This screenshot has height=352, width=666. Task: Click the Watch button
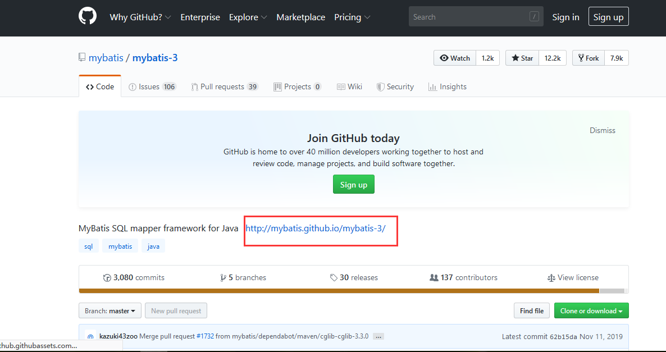(x=455, y=58)
